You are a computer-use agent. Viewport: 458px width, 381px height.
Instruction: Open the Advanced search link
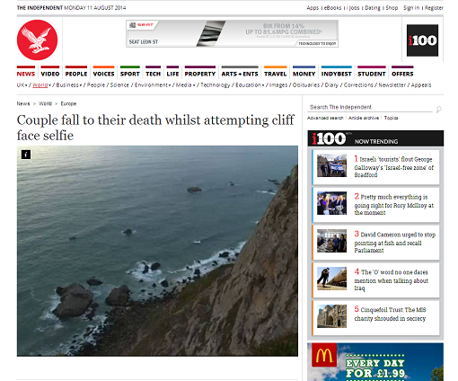325,118
